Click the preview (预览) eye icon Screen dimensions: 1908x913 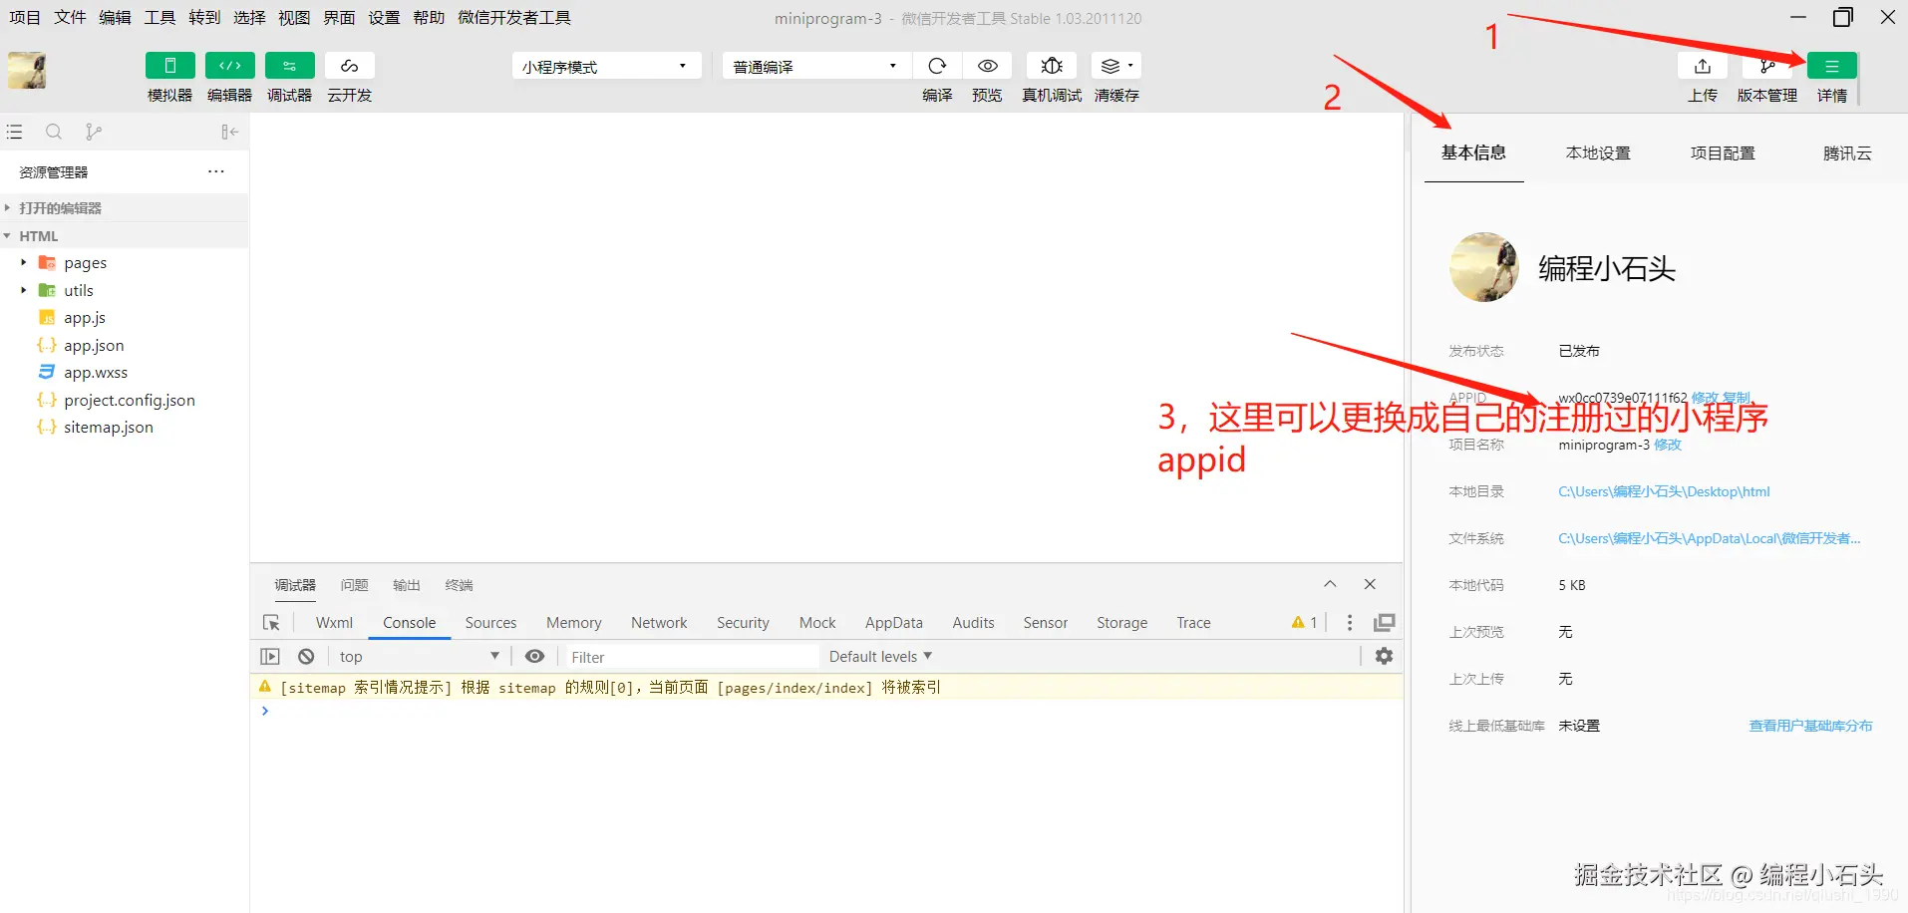(x=988, y=66)
